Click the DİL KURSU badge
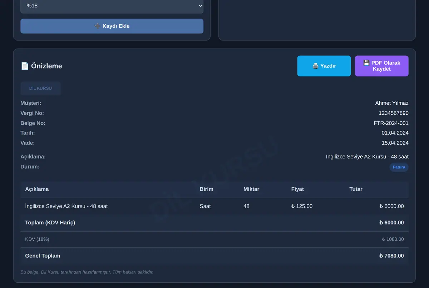Viewport: 429px width, 288px height. [x=40, y=88]
